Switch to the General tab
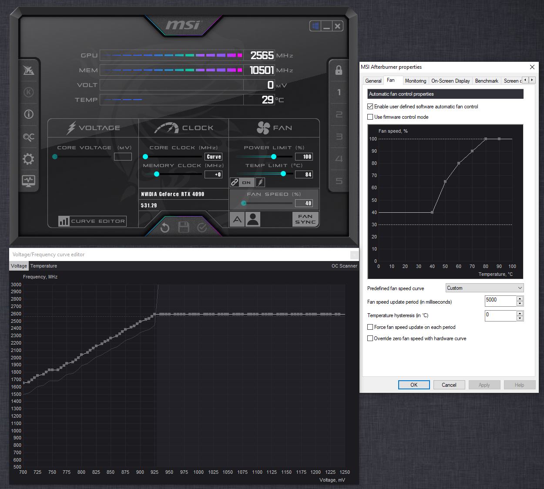The height and width of the screenshot is (489, 544). 373,81
